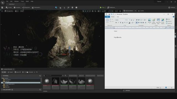Screen dimensions: 177x99
Task: Click the Play button in Unreal toolbar
Action: coord(102,7)
